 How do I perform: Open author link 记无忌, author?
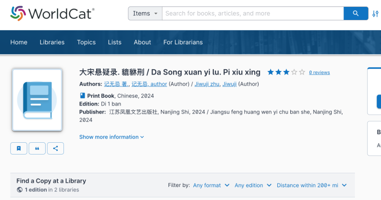tap(149, 84)
